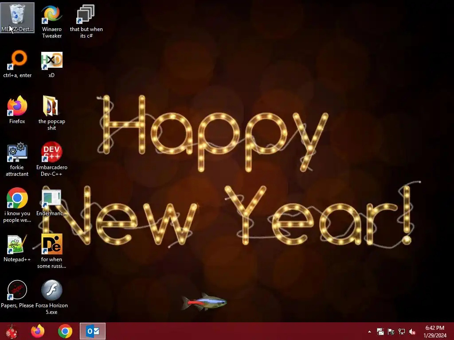
Task: Select the Notepad++ shortcut
Action: 17,248
